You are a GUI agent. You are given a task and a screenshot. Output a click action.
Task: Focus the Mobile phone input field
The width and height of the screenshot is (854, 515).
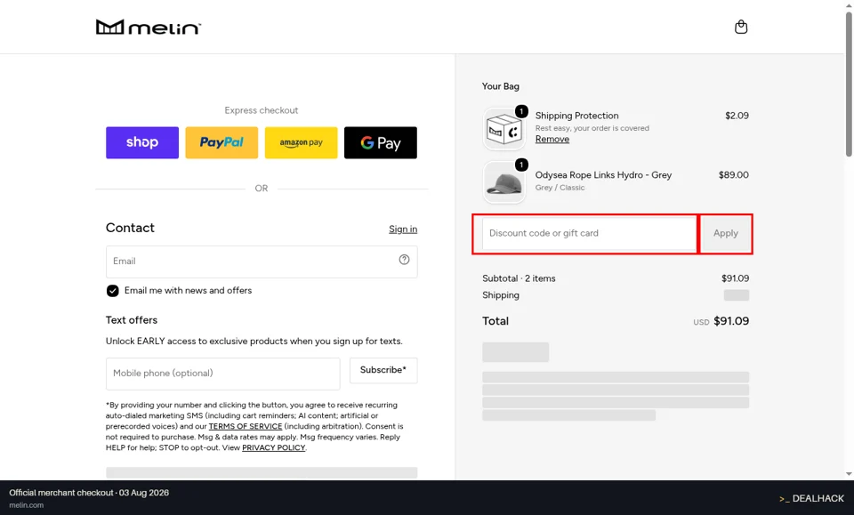pos(222,374)
